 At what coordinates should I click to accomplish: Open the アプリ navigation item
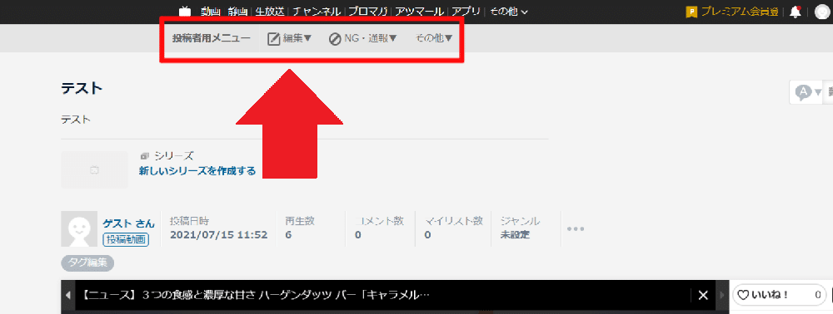tap(466, 11)
